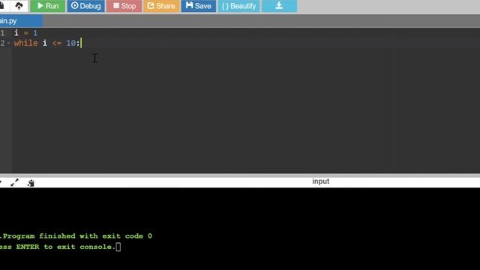Format code with the Beautify button
Viewport: 480px width, 270px height.
pos(238,6)
